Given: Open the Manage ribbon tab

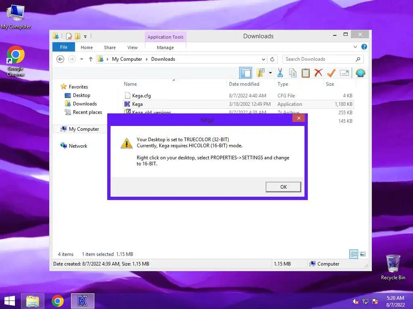Looking at the screenshot, I should click(165, 47).
